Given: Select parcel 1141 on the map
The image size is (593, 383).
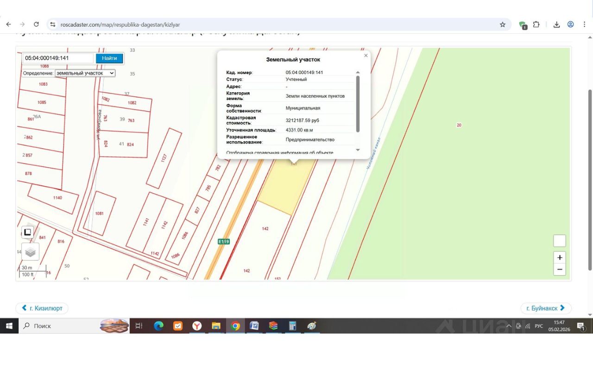Looking at the screenshot, I should pos(146,221).
